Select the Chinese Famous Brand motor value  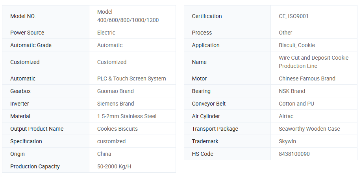(x=307, y=78)
